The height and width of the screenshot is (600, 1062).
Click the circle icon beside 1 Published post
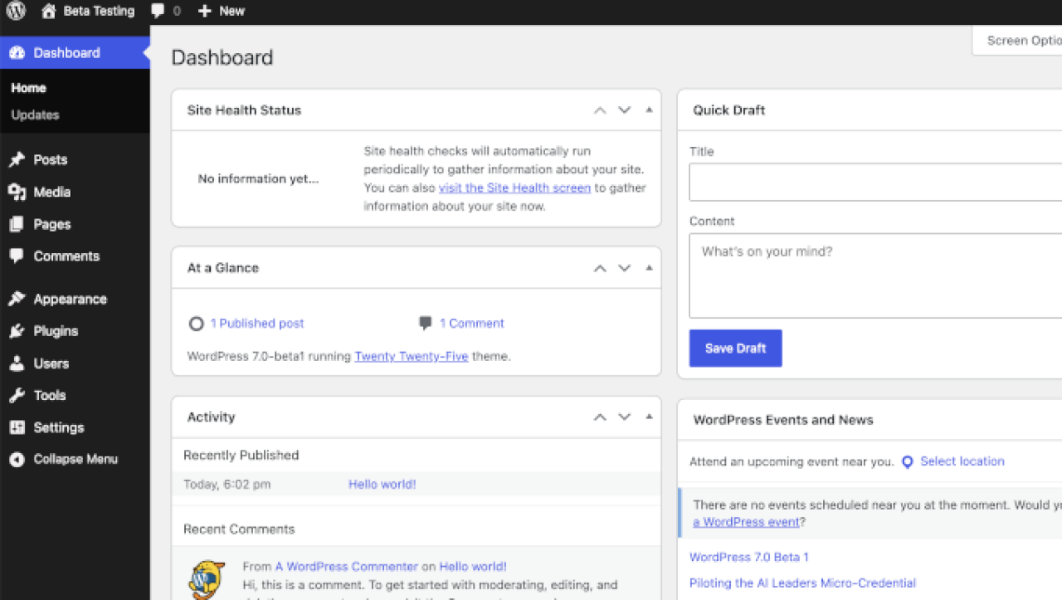[196, 324]
